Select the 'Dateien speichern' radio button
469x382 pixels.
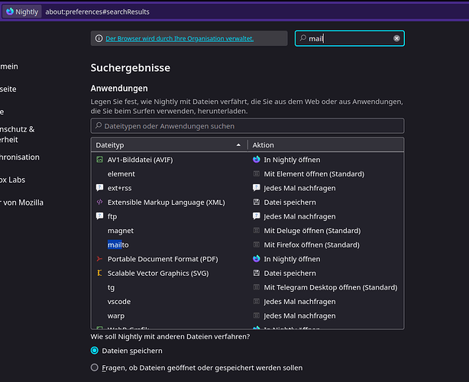click(x=95, y=351)
